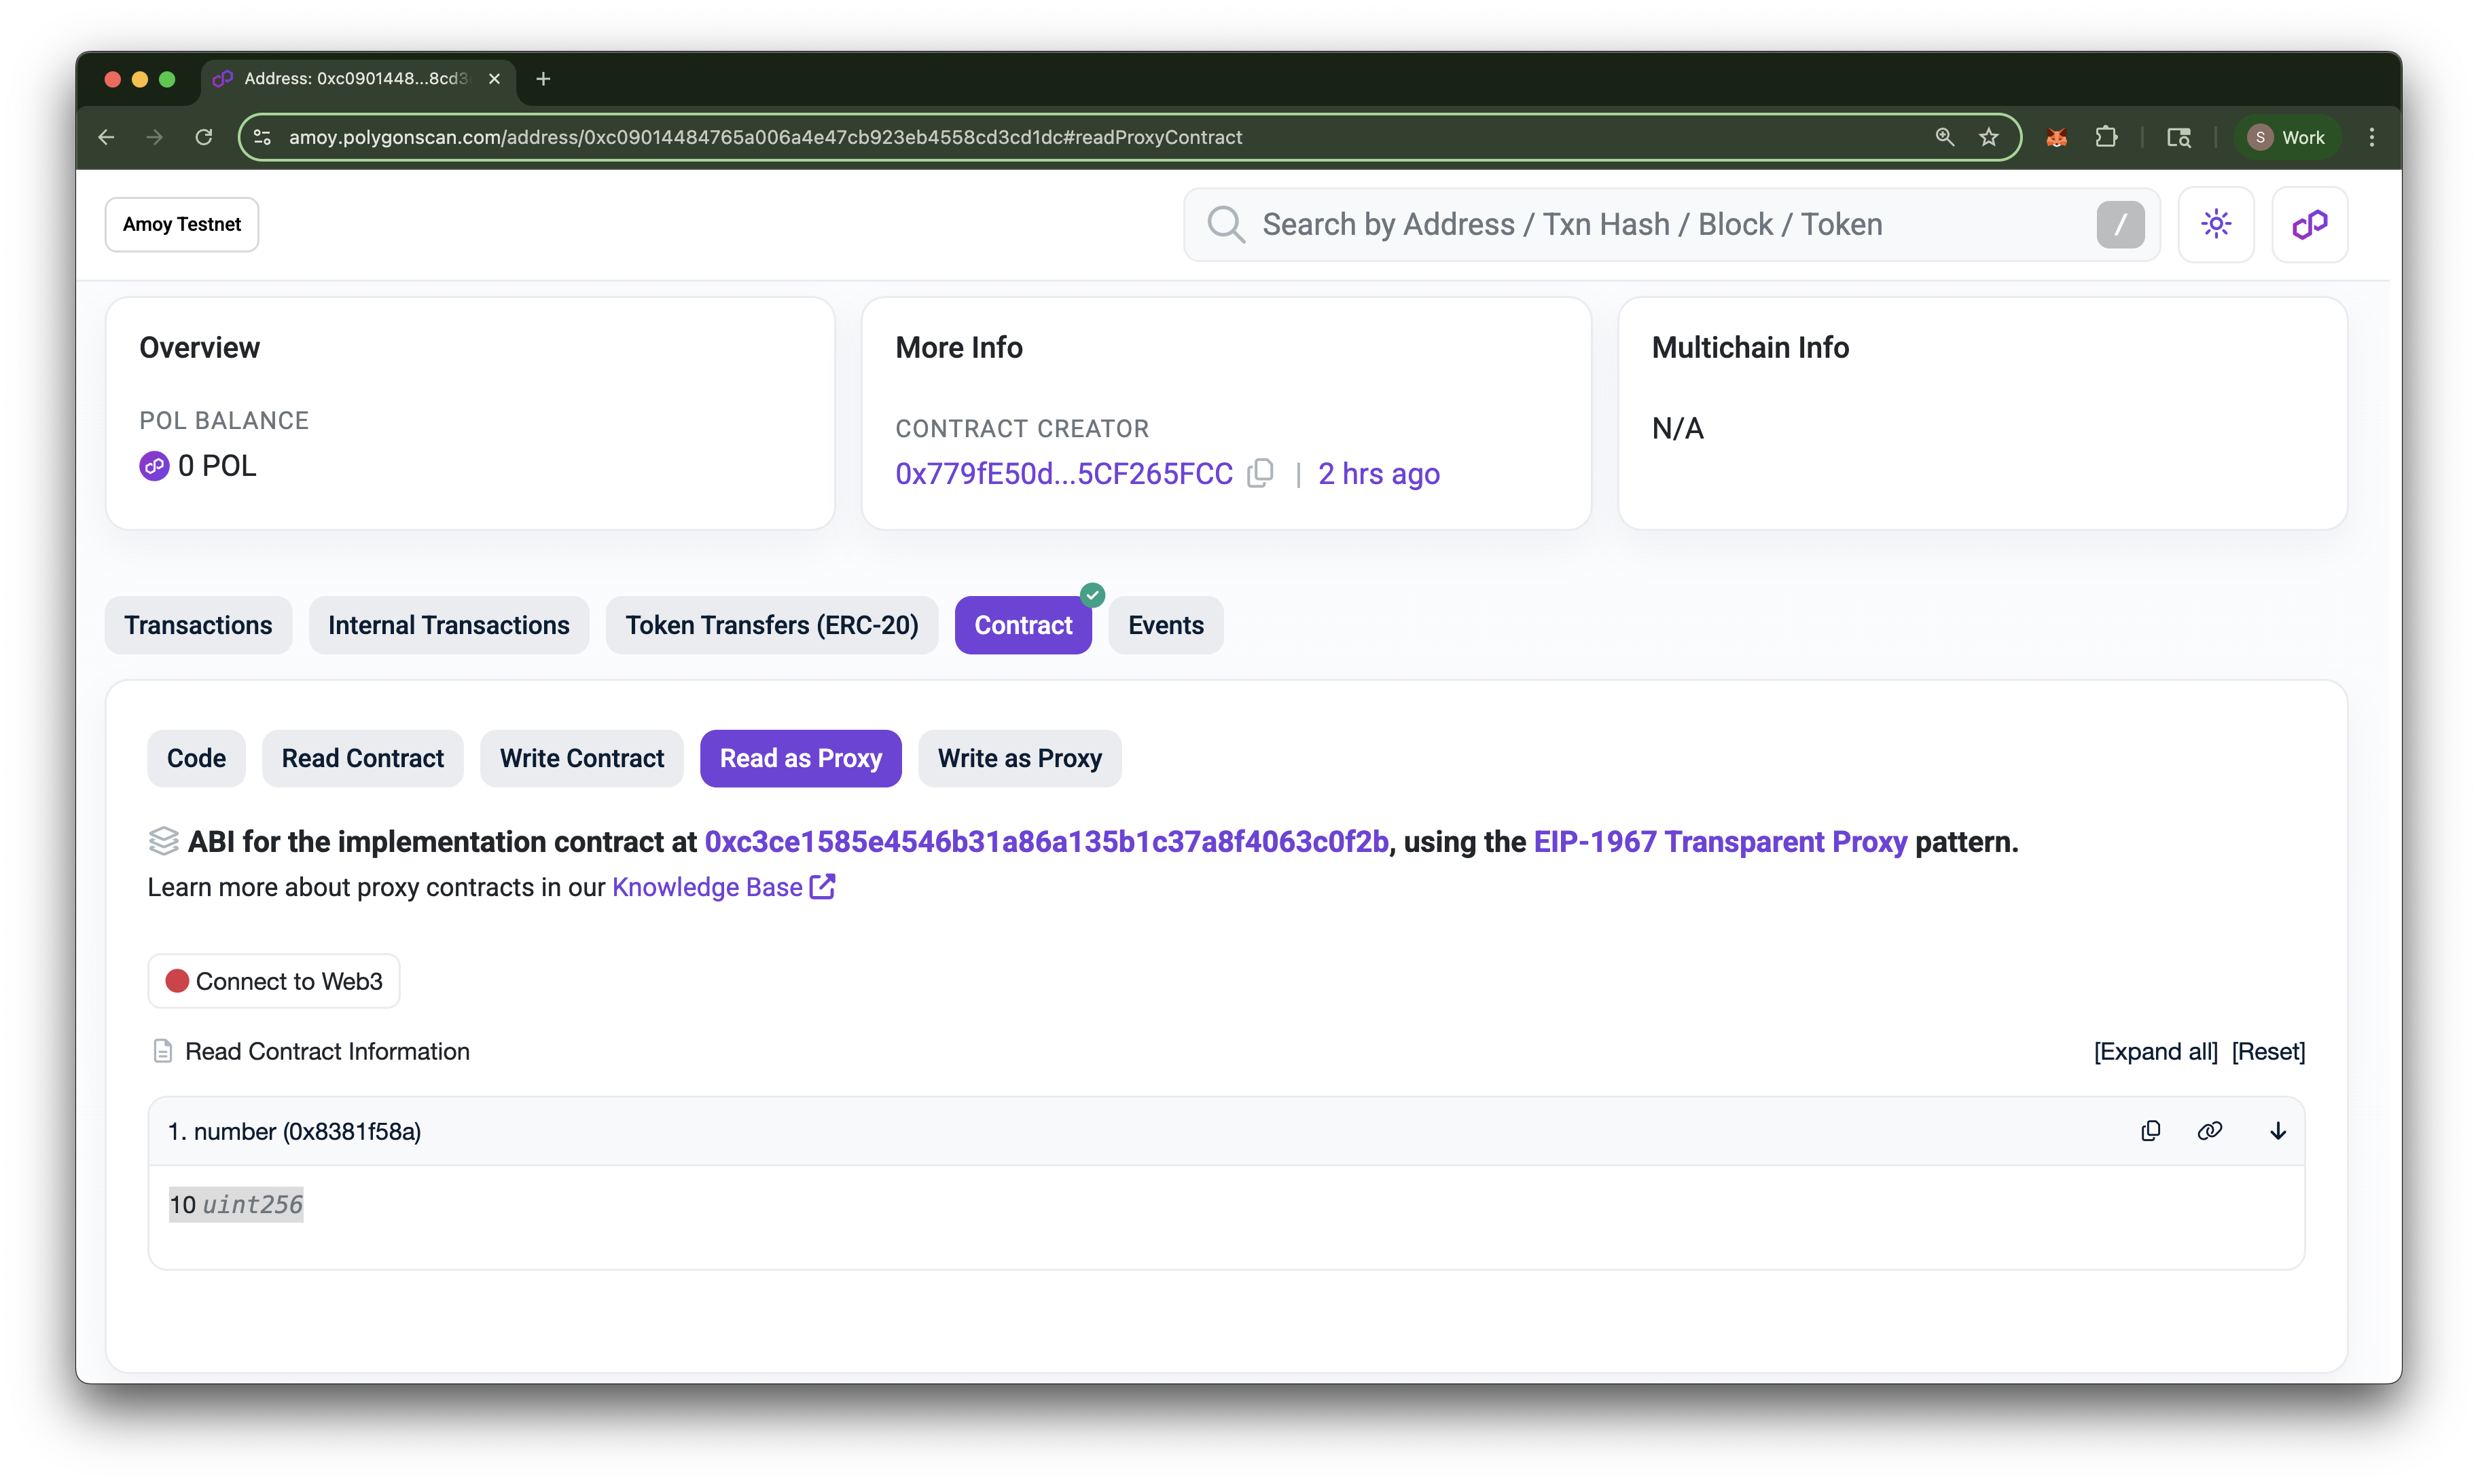Open the implementation contract address link
The width and height of the screenshot is (2478, 1484).
click(x=1046, y=842)
